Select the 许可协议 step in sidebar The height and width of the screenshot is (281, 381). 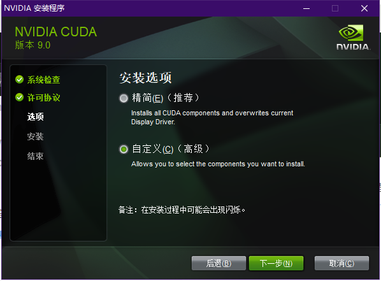[44, 97]
